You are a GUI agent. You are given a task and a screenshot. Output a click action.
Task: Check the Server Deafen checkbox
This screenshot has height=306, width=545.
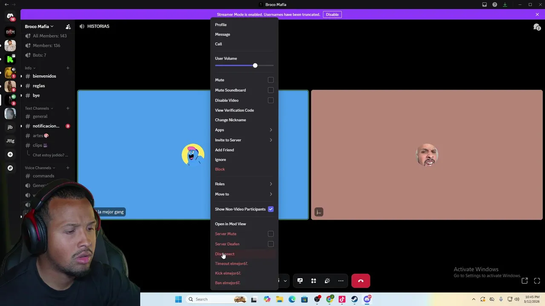271,244
